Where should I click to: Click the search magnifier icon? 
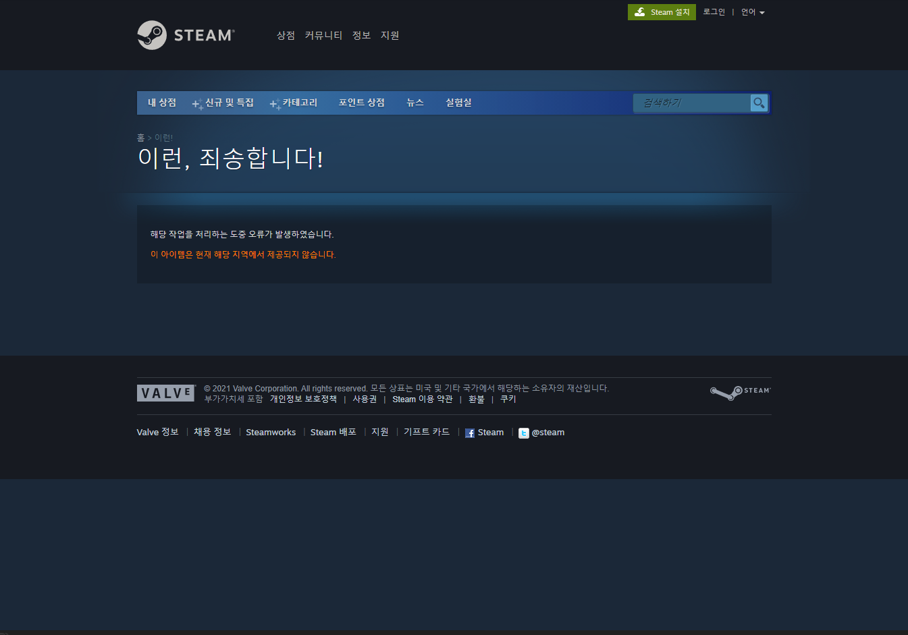click(x=759, y=103)
